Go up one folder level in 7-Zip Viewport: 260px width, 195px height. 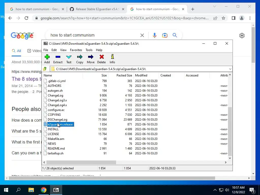[x=45, y=69]
